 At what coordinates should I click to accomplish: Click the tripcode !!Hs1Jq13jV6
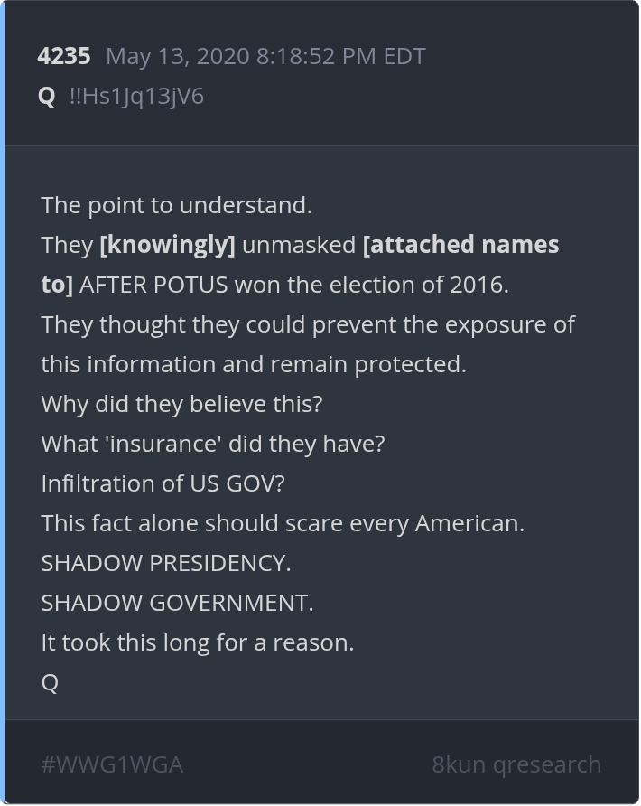pyautogui.click(x=136, y=96)
